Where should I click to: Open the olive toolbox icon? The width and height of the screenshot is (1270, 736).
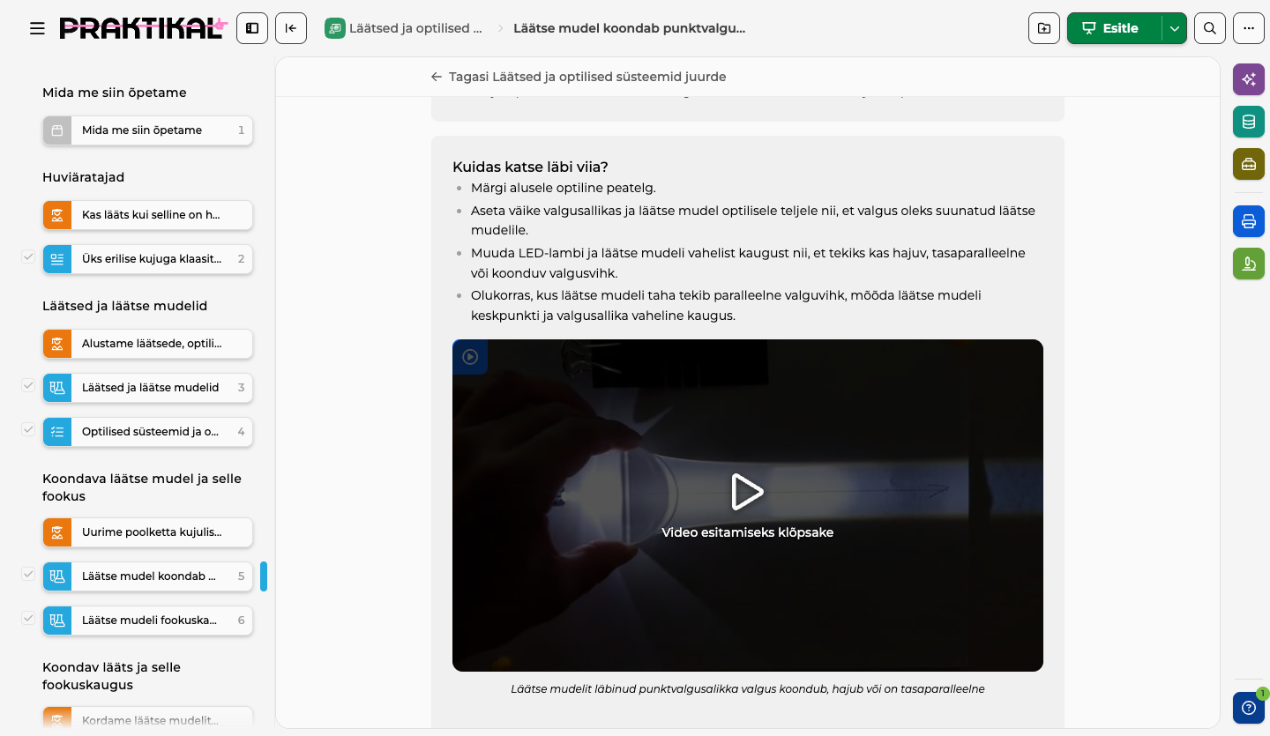[x=1249, y=164]
